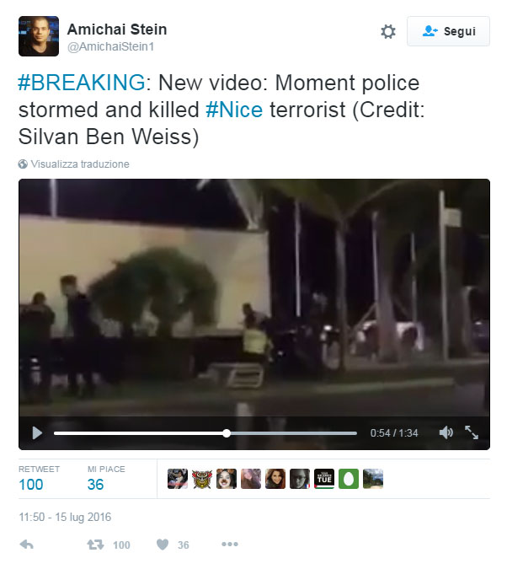Open the green egg avatar liker
507x569 pixels.
click(x=349, y=479)
